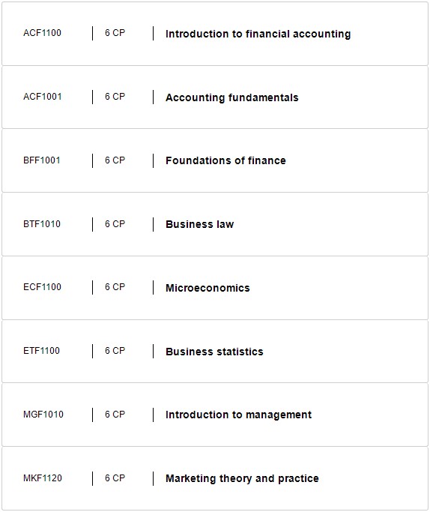Open the Microeconomics unit
430x512 pixels.
coord(208,288)
